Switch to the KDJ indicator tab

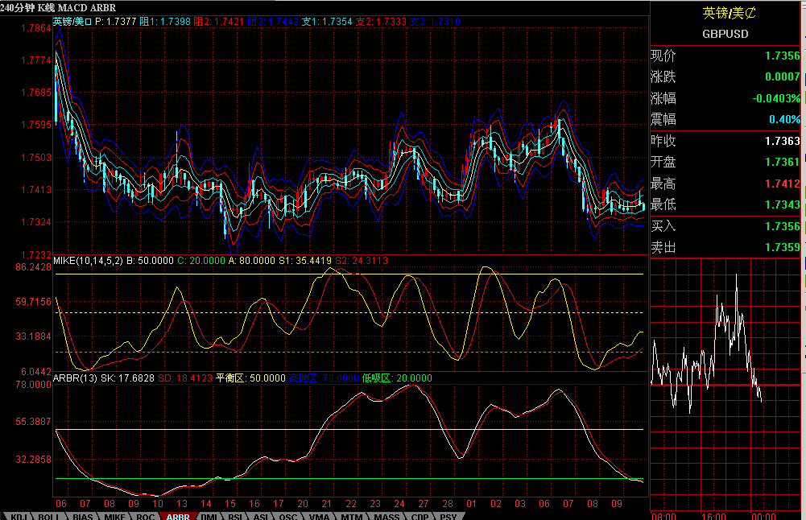(19, 517)
